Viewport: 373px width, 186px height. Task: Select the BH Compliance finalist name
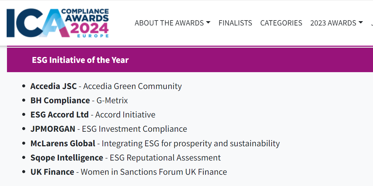(x=60, y=100)
